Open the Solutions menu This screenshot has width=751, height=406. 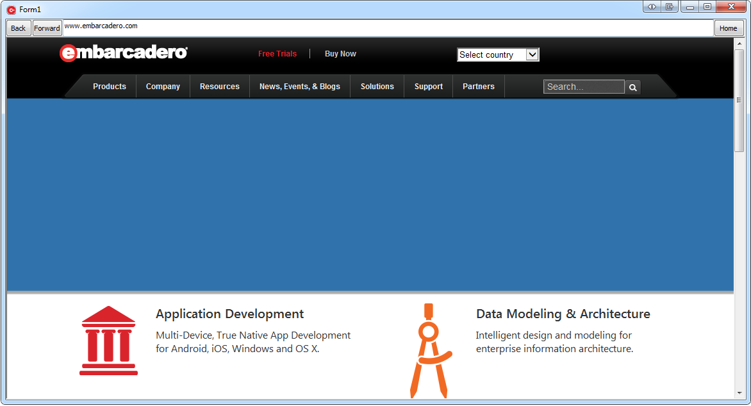coord(377,87)
